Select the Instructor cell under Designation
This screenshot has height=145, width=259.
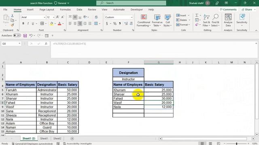tap(128, 79)
